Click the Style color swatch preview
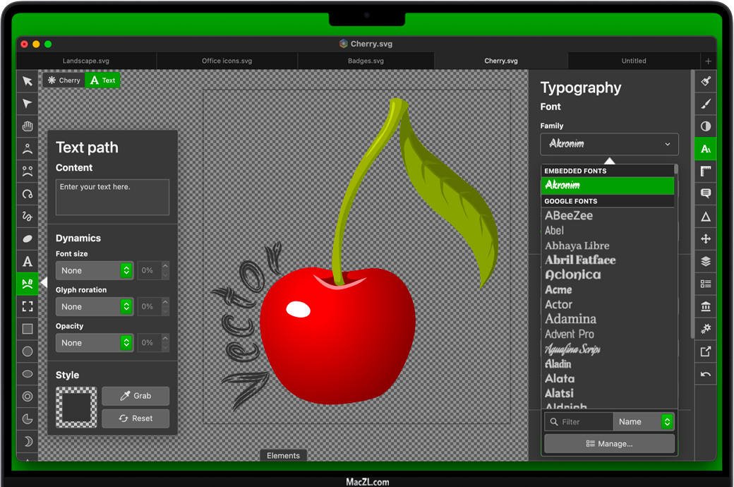Screen dimensions: 734x487 pos(77,407)
